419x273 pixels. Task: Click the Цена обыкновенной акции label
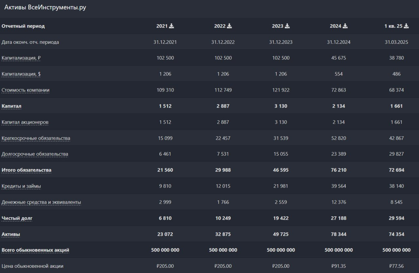32,266
